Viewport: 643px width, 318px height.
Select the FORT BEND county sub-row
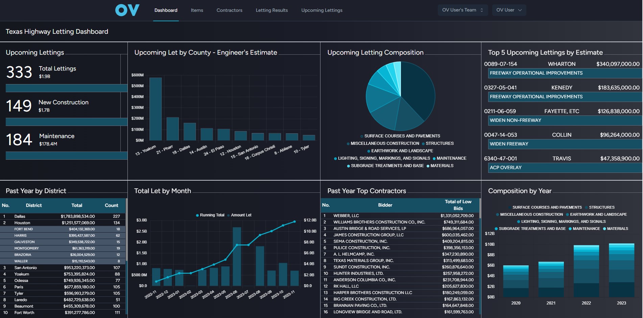(63, 229)
